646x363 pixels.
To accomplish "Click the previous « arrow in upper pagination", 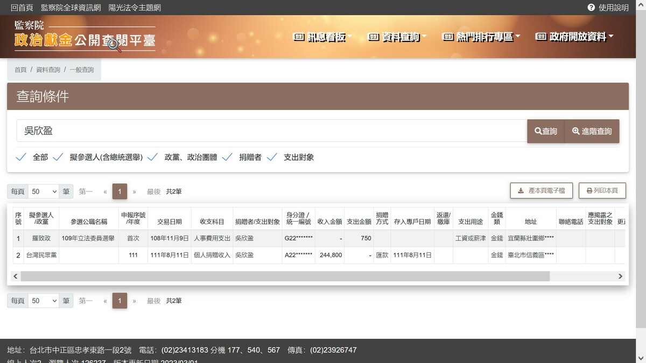I will pyautogui.click(x=106, y=191).
